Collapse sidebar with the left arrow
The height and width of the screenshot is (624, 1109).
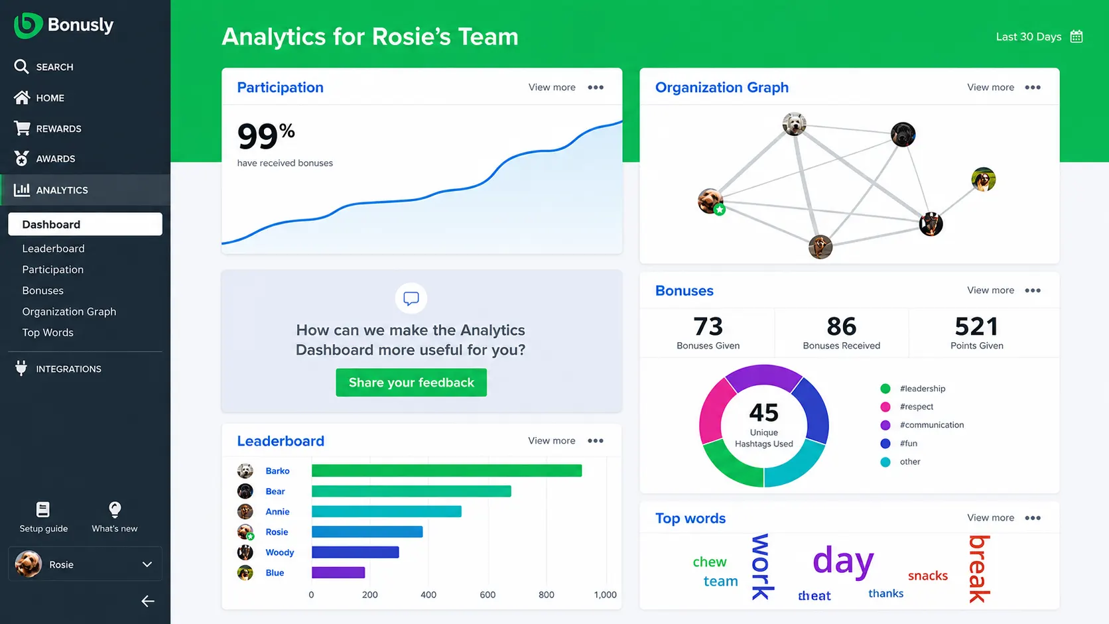tap(148, 601)
